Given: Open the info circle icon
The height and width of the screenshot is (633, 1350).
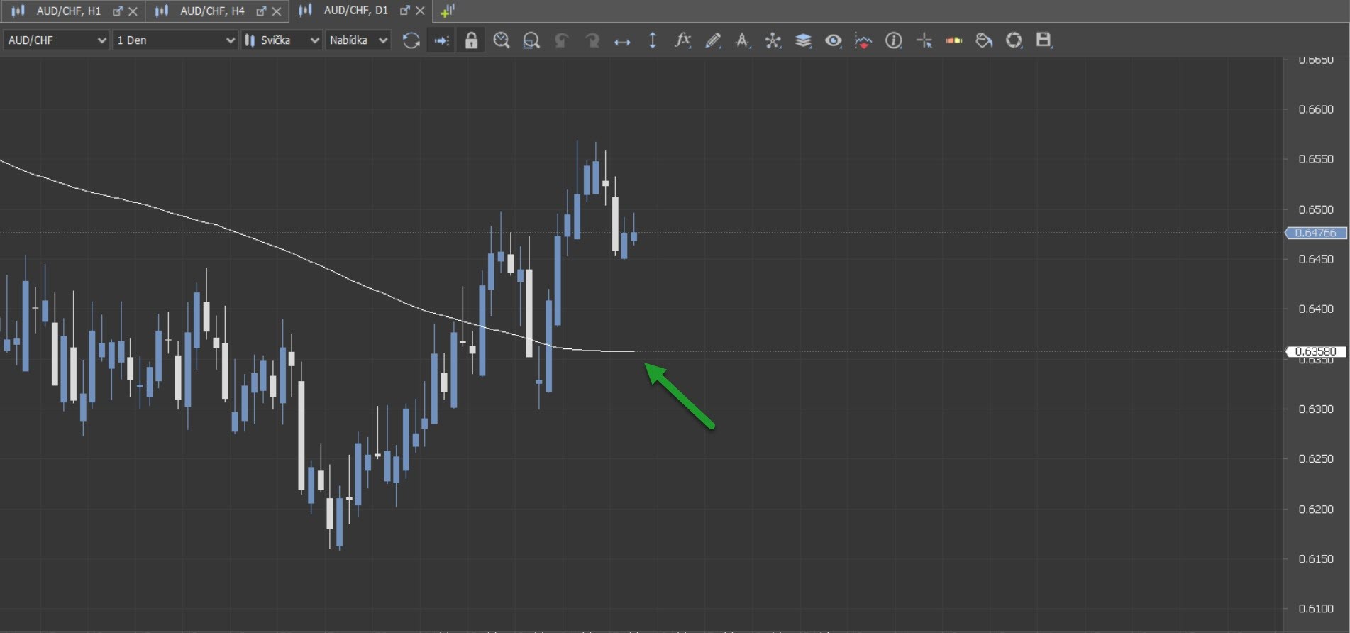Looking at the screenshot, I should click(894, 40).
